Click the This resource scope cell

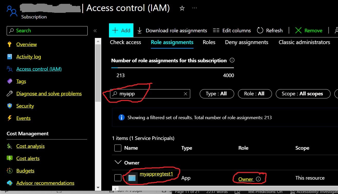310,178
